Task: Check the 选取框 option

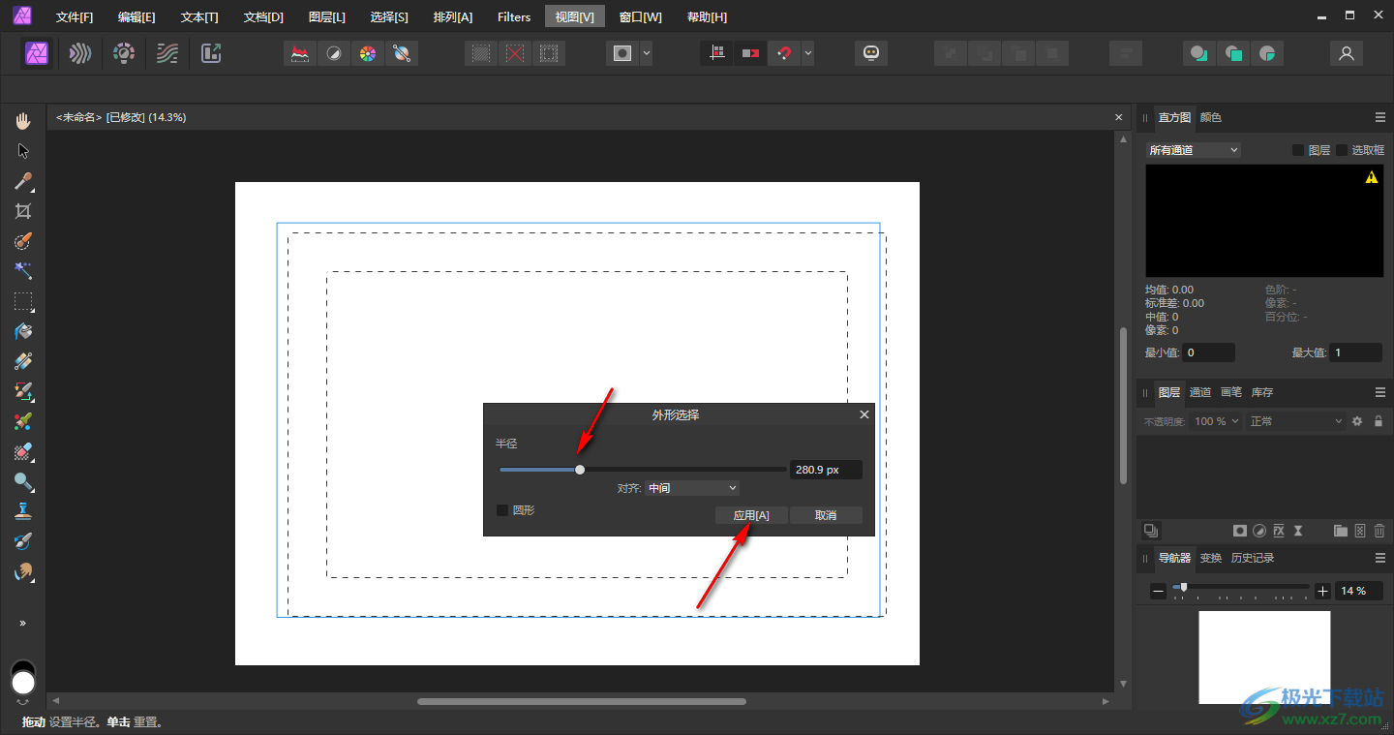Action: pyautogui.click(x=1342, y=150)
